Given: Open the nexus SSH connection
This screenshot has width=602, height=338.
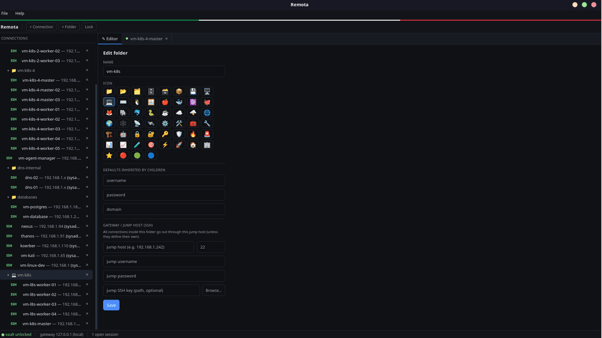Looking at the screenshot, I should (47, 227).
